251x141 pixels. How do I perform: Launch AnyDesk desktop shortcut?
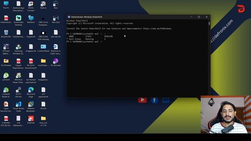[x=31, y=120]
